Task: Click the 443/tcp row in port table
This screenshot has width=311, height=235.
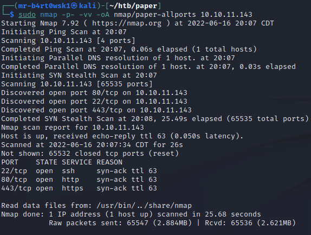Action: coord(79,188)
